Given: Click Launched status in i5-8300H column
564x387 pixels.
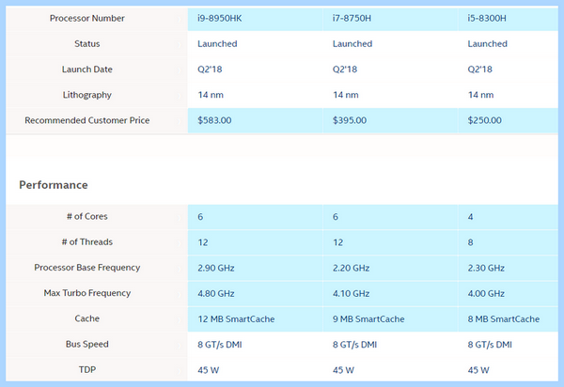Looking at the screenshot, I should click(487, 44).
